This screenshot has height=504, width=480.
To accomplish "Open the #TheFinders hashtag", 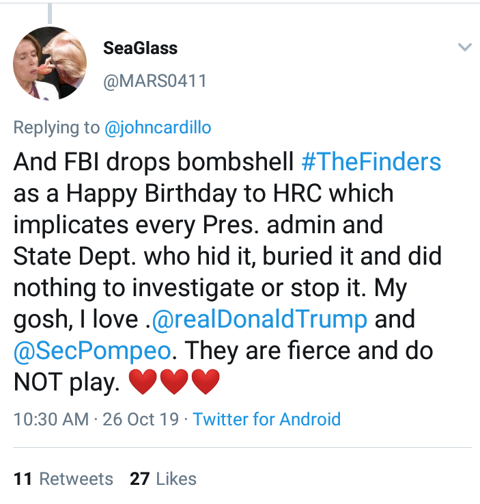I will pos(371,162).
